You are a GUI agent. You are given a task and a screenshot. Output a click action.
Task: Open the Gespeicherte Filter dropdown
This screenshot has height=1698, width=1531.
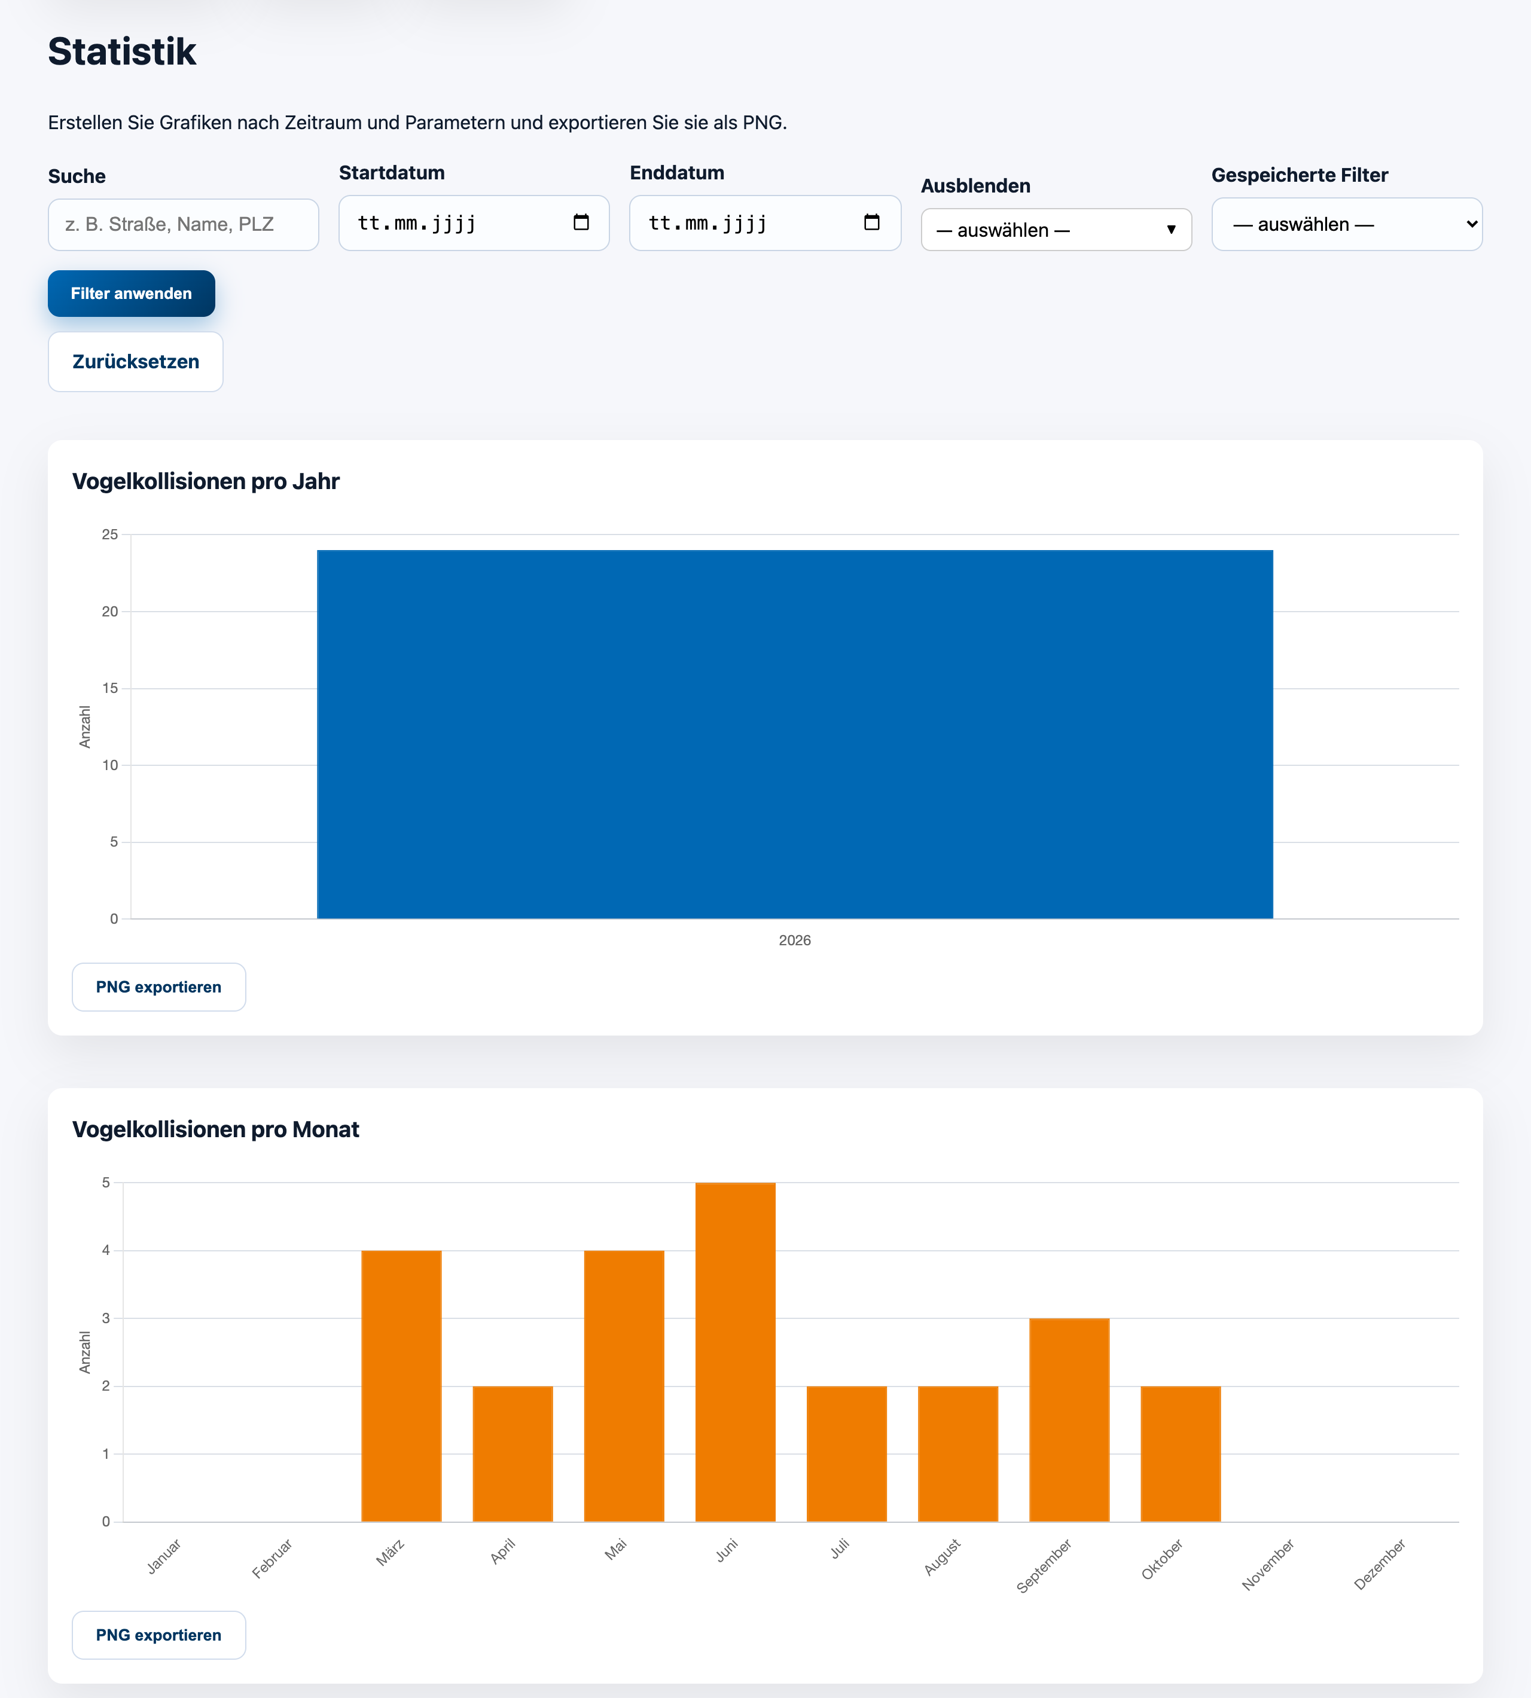(x=1347, y=225)
